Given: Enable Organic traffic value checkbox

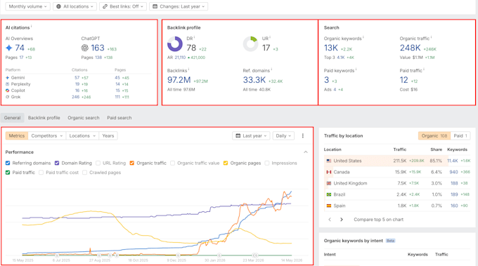Looking at the screenshot, I should (x=172, y=163).
